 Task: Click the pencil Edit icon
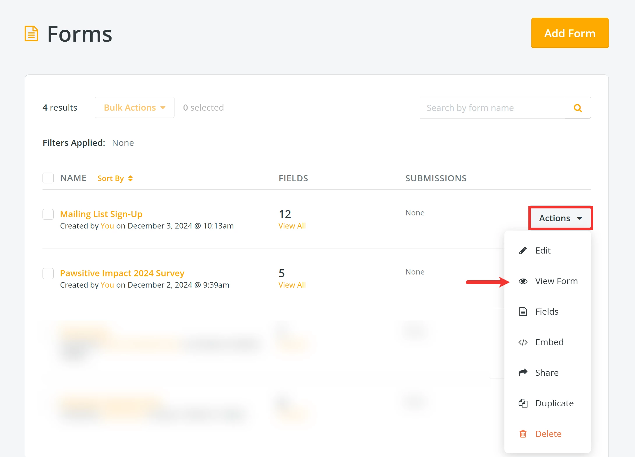523,251
